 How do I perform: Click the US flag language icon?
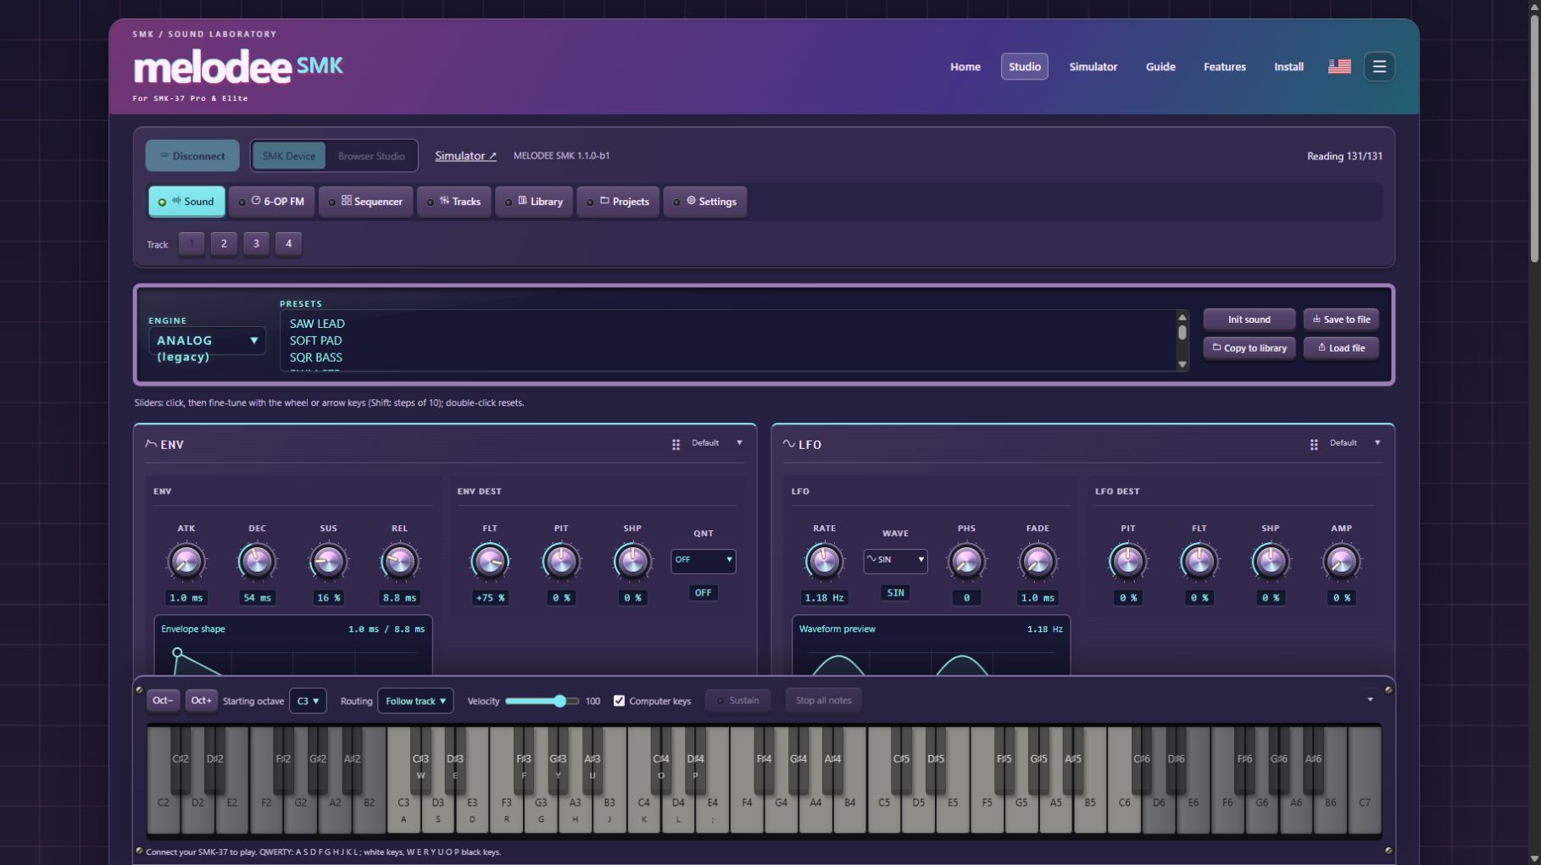pos(1339,66)
